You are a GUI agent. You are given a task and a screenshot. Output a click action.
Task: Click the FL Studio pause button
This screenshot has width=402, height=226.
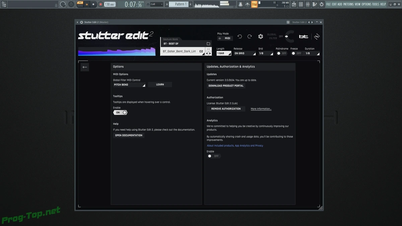click(87, 4)
